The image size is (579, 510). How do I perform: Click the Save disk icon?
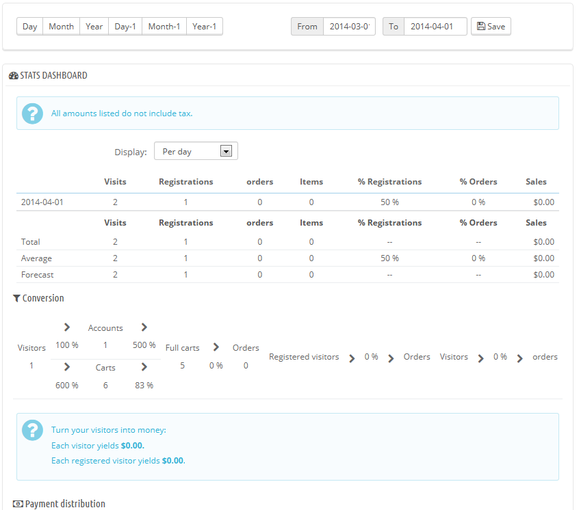click(x=481, y=26)
